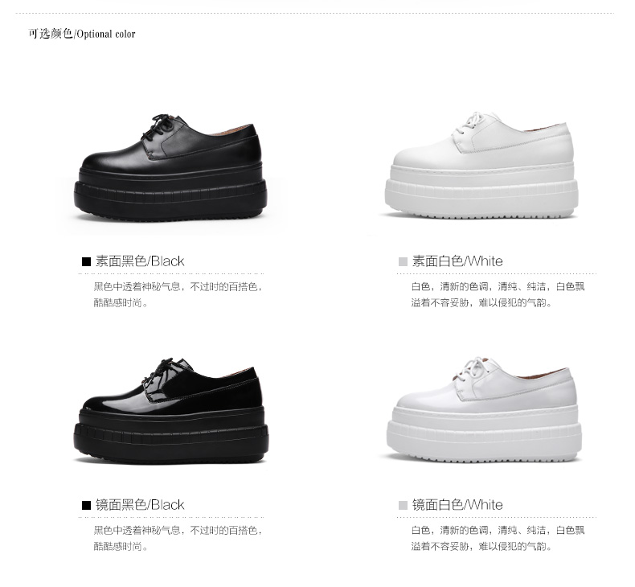Select the glossy black patent shoe image

coord(171,411)
